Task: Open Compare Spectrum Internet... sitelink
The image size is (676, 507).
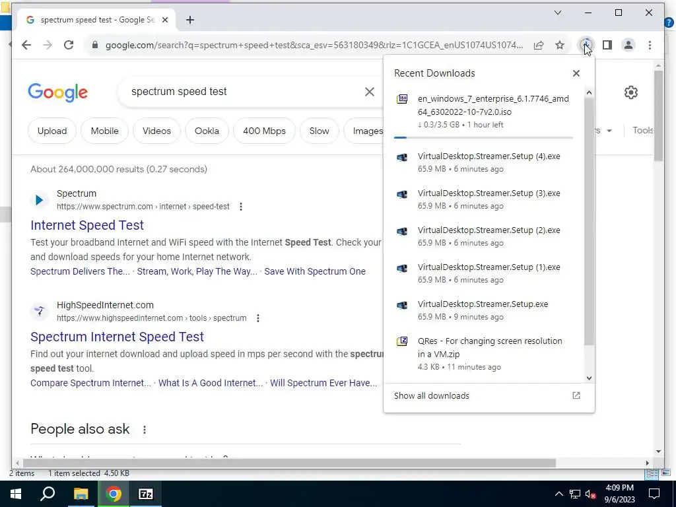Action: tap(90, 383)
